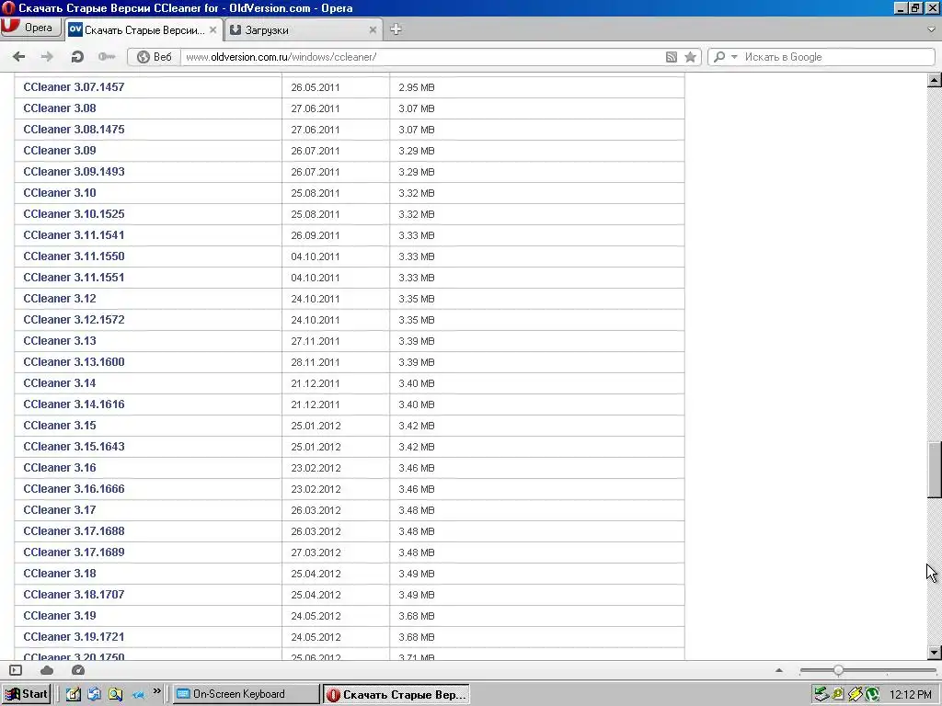Viewport: 942px width, 706px height.
Task: Click the uTorrent tray icon
Action: click(872, 695)
